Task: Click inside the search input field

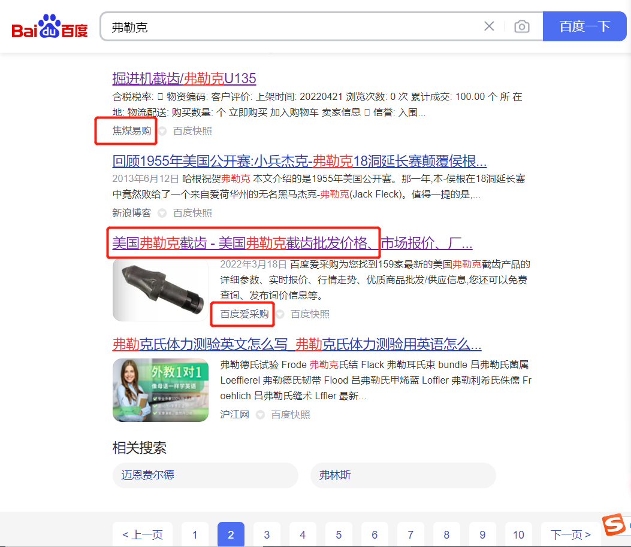Action: coord(300,26)
